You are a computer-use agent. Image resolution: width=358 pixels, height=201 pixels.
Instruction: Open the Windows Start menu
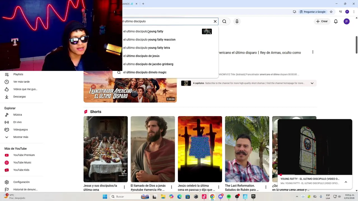105,197
